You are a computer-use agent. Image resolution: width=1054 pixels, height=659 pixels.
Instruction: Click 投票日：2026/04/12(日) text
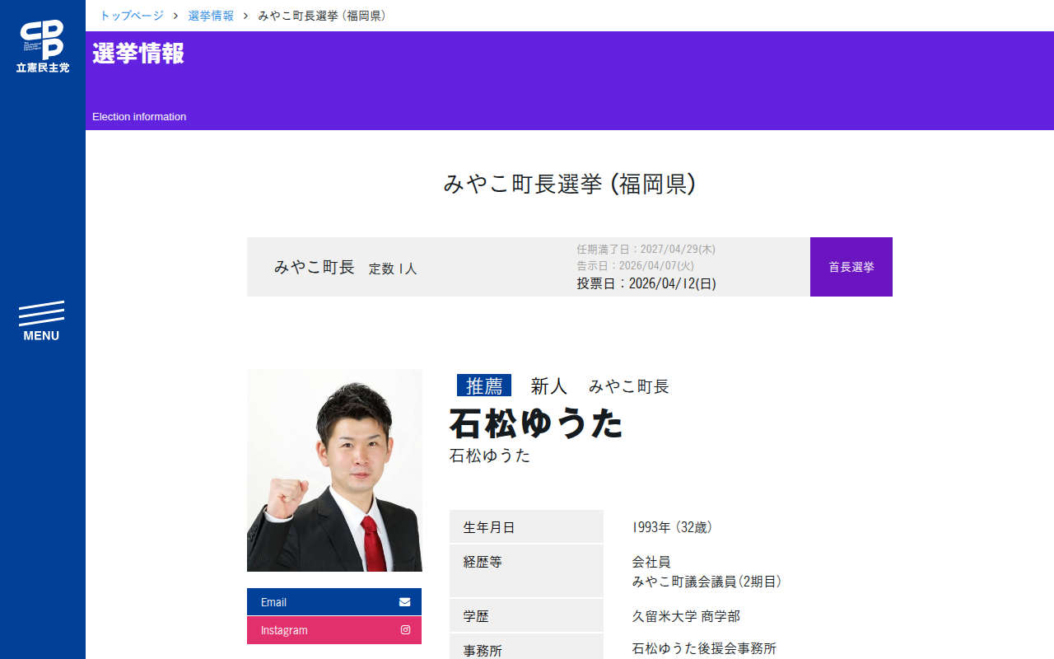coord(646,284)
